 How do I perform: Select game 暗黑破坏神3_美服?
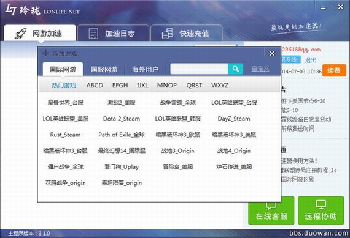tap(234, 135)
